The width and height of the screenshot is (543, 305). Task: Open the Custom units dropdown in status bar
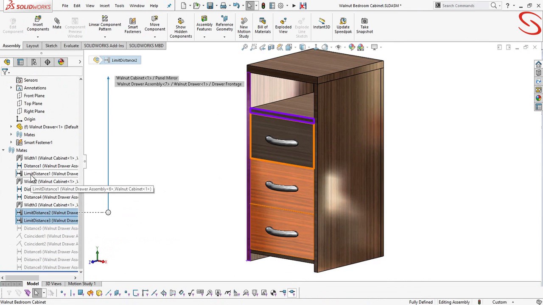pyautogui.click(x=503, y=302)
